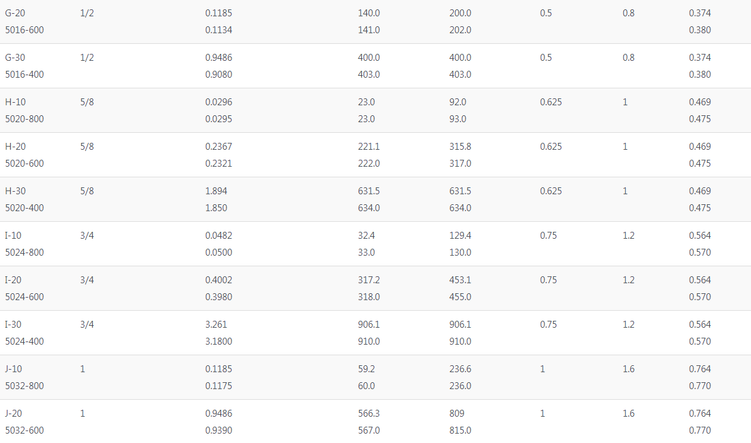Select the I-10 model cell
The image size is (751, 443).
click(x=14, y=236)
